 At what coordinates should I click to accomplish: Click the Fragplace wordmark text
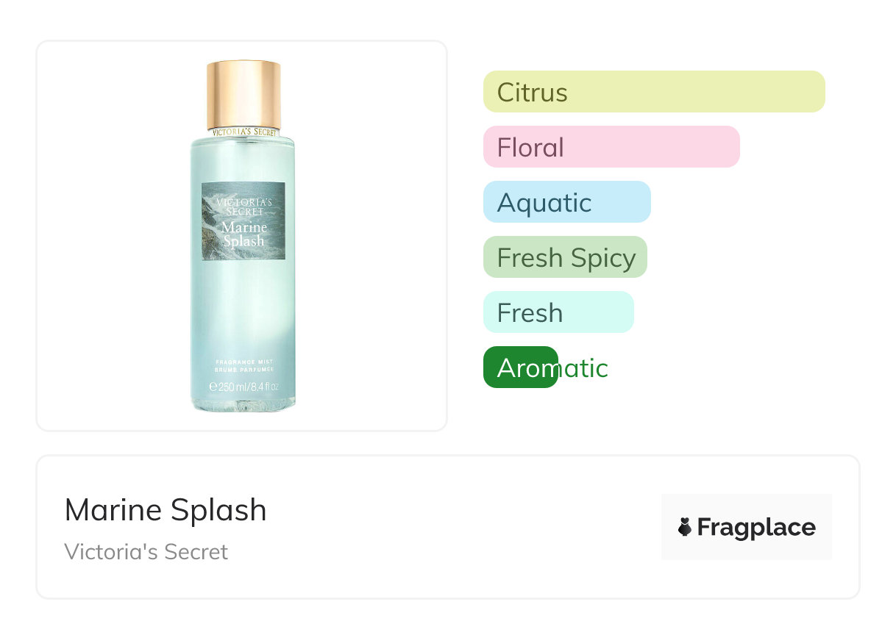click(x=756, y=527)
